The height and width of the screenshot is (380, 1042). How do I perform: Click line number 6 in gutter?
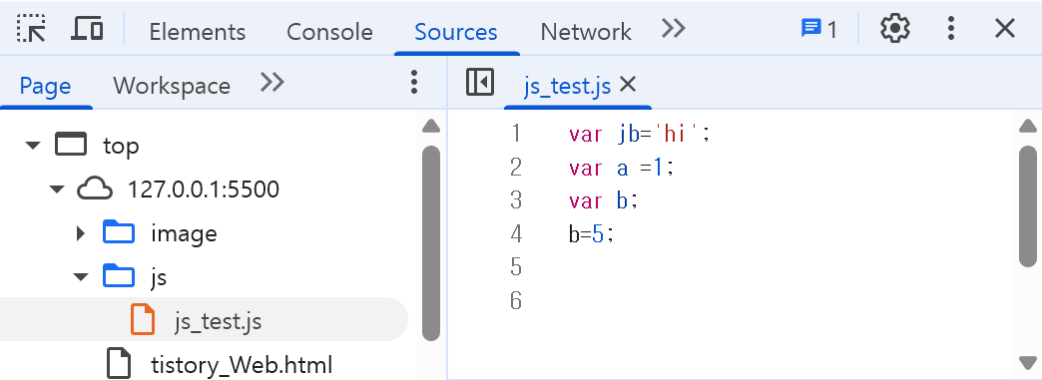pos(516,301)
